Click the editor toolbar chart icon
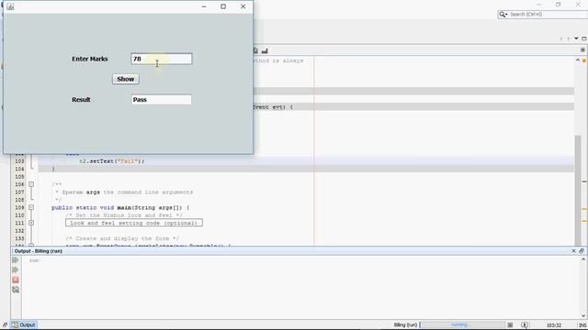 (265, 50)
